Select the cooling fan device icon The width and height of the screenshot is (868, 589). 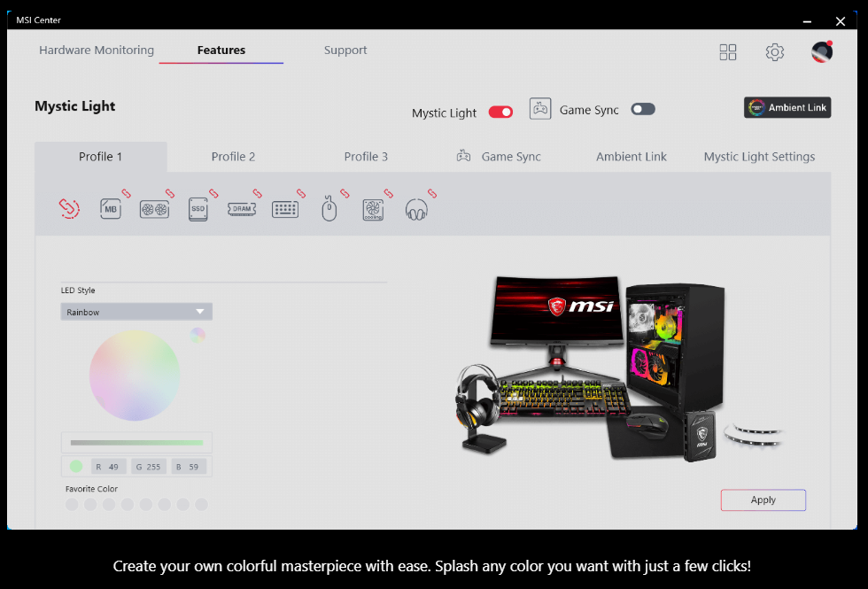point(373,210)
